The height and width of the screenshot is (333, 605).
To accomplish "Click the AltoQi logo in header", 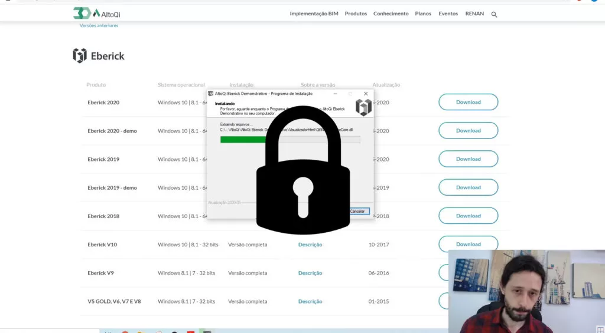I will tap(97, 14).
